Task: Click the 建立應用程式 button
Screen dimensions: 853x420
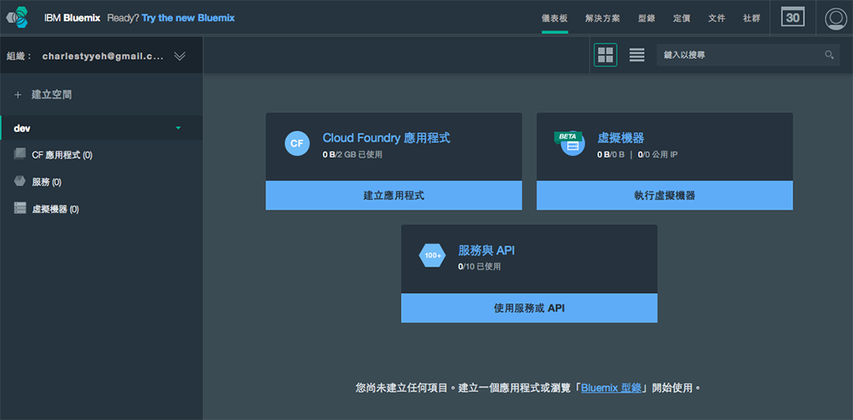Action: 394,196
